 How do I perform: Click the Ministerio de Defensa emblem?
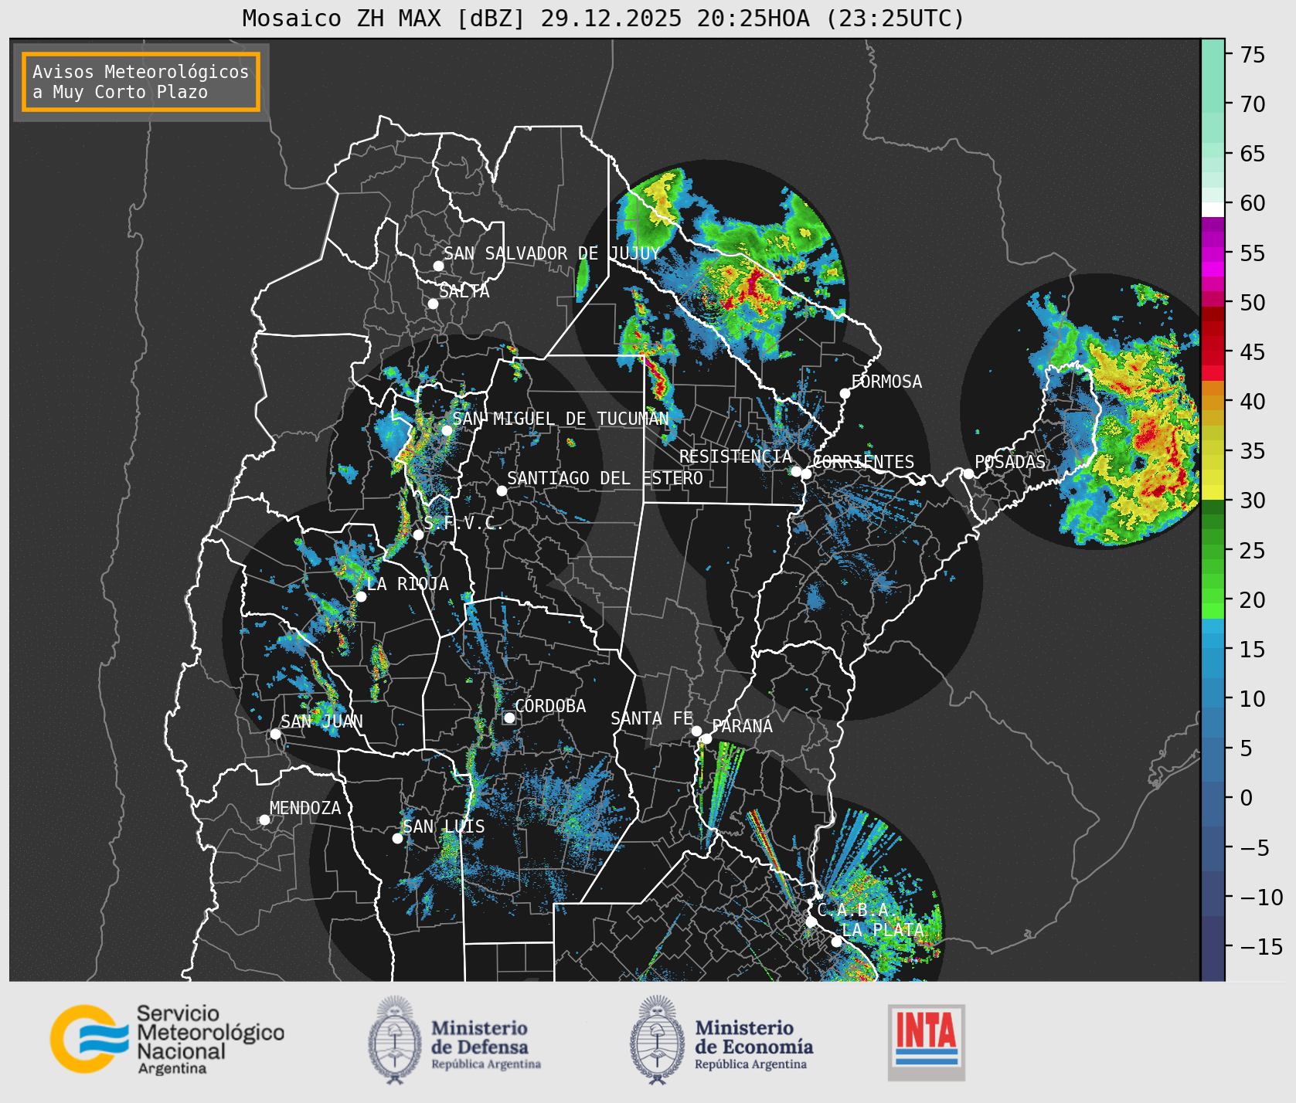click(395, 1040)
